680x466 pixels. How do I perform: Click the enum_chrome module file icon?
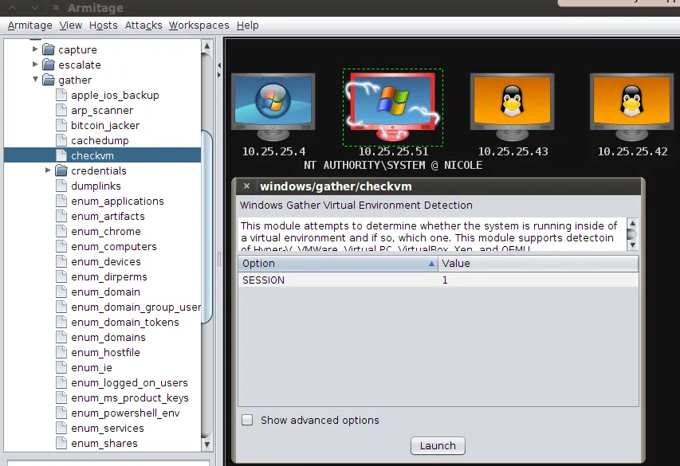tap(61, 232)
